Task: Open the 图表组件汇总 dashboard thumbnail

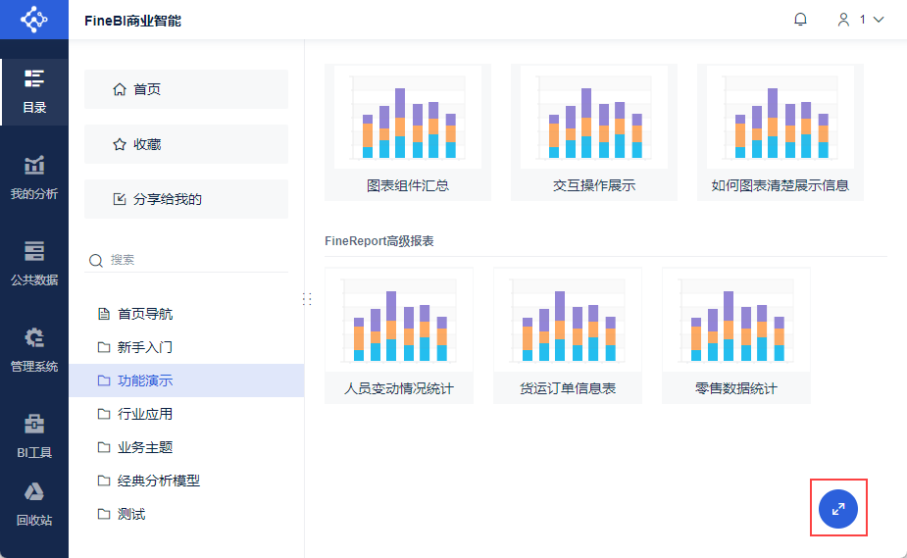Action: point(408,132)
